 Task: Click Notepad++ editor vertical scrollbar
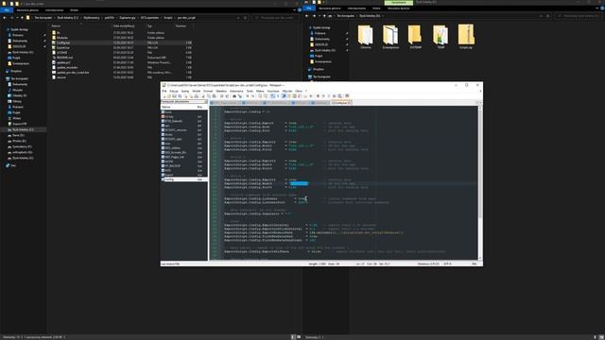pyautogui.click(x=480, y=182)
